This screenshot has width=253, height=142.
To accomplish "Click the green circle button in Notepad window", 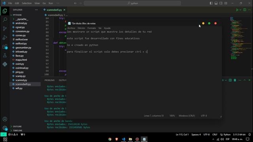I will click(x=209, y=24).
